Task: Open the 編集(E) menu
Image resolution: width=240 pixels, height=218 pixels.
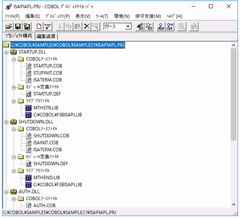Action: pyautogui.click(x=32, y=16)
